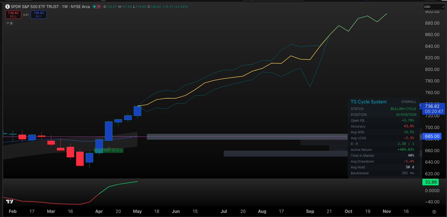Screen dimensions: 447x217
Task: Click the TS Cycle System table title
Action: pyautogui.click(x=368, y=102)
